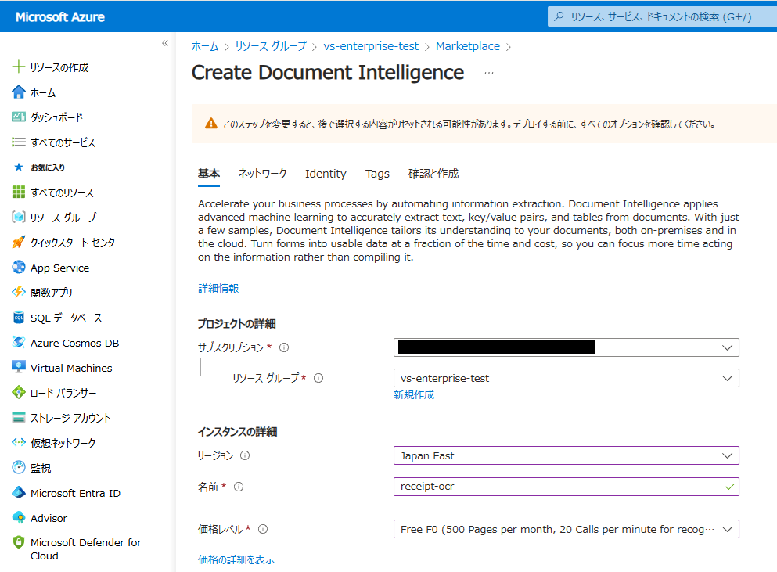The height and width of the screenshot is (572, 777).
Task: Click the Microsoft Entra ID icon
Action: [18, 493]
